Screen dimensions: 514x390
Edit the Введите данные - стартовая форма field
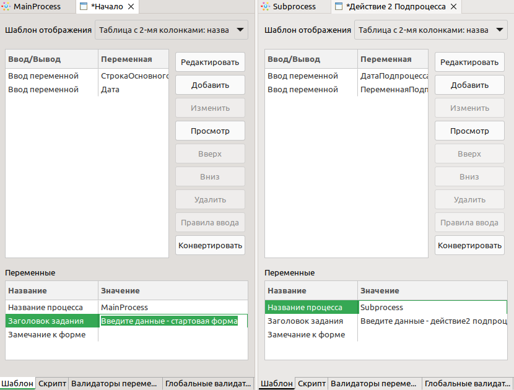coord(172,321)
